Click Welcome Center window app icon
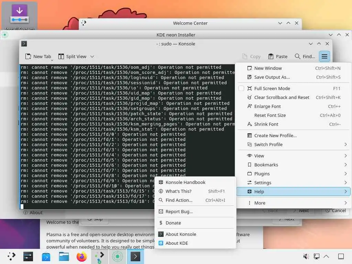Viewport: 352px width, 264px height. click(84, 23)
